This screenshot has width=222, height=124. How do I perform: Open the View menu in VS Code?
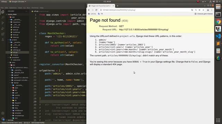click(x=20, y=8)
